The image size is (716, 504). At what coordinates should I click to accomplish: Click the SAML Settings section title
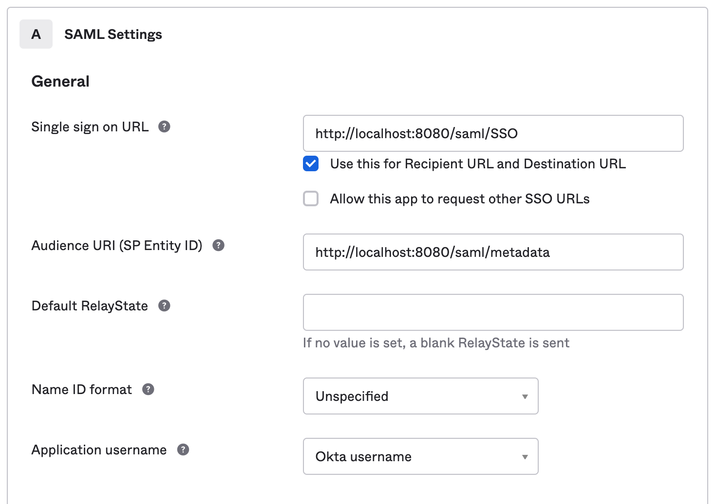[113, 35]
